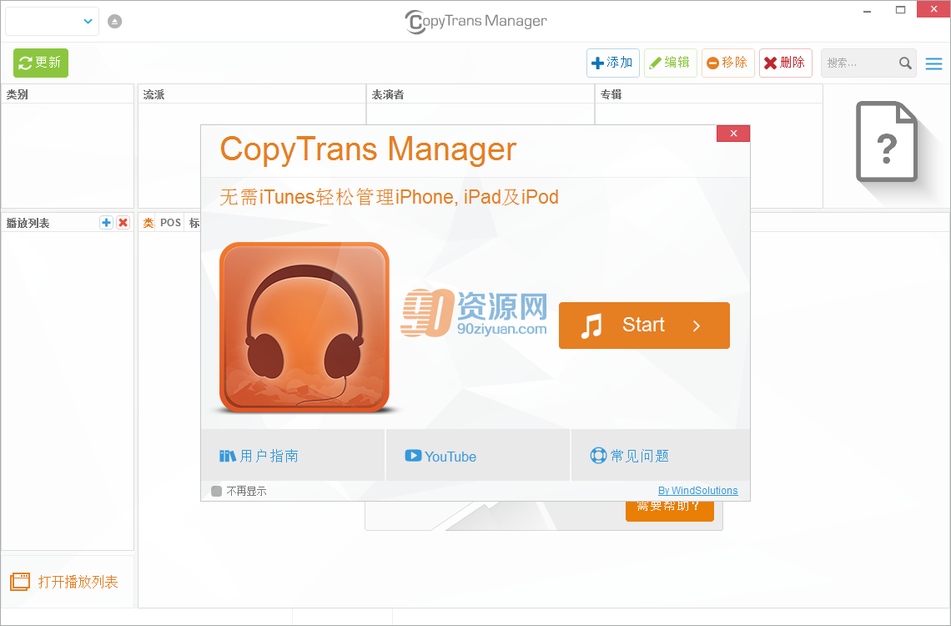The height and width of the screenshot is (626, 951).
Task: Click the 专辑 album column header
Action: point(708,94)
